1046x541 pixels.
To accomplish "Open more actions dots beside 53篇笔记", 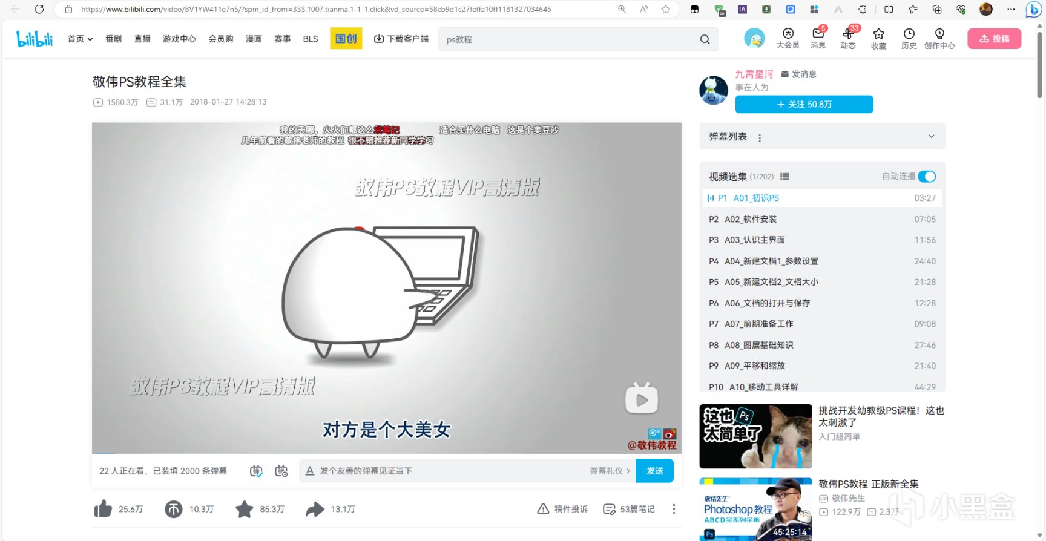I will [674, 509].
